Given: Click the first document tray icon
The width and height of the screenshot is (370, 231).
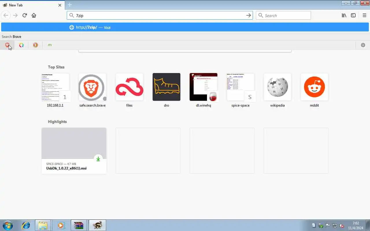Looking at the screenshot, I should point(314,226).
